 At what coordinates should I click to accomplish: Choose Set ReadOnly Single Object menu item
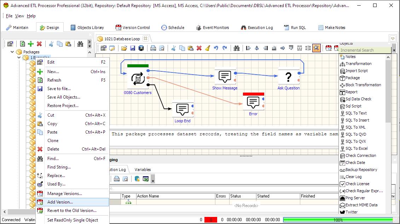click(x=73, y=220)
